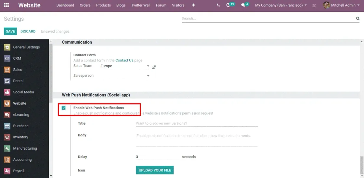The height and width of the screenshot is (178, 364).
Task: Open conversations chat icon with 4 badge
Action: (x=243, y=5)
